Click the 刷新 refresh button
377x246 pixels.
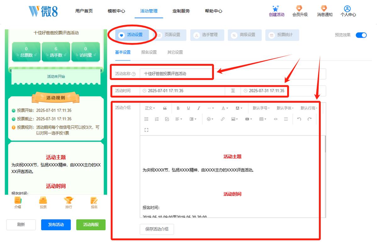(x=21, y=225)
